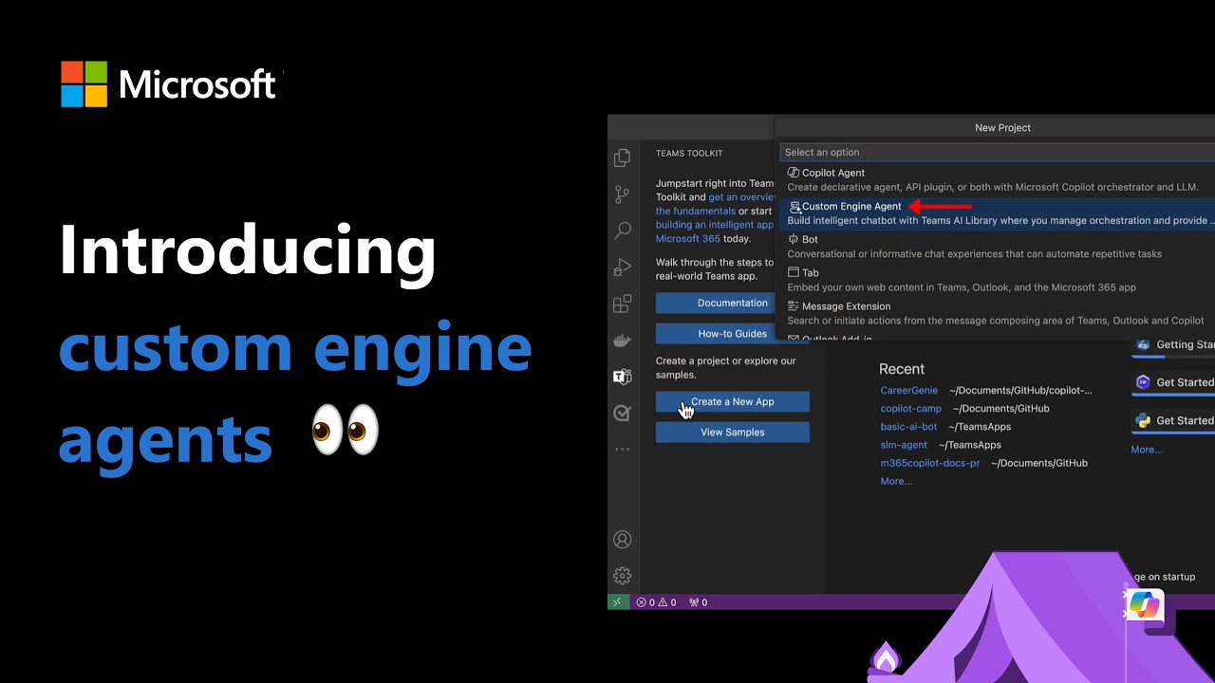Open the Accounts icon menu
The height and width of the screenshot is (683, 1215).
[x=622, y=540]
